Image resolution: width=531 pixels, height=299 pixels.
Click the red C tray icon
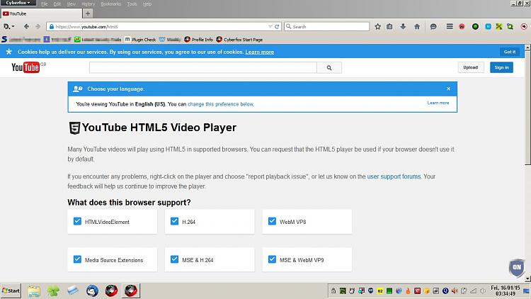(x=417, y=291)
